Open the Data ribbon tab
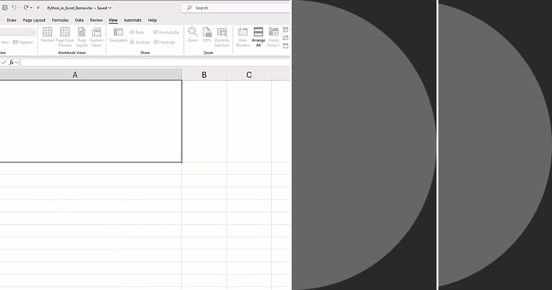The height and width of the screenshot is (290, 552). pos(79,20)
